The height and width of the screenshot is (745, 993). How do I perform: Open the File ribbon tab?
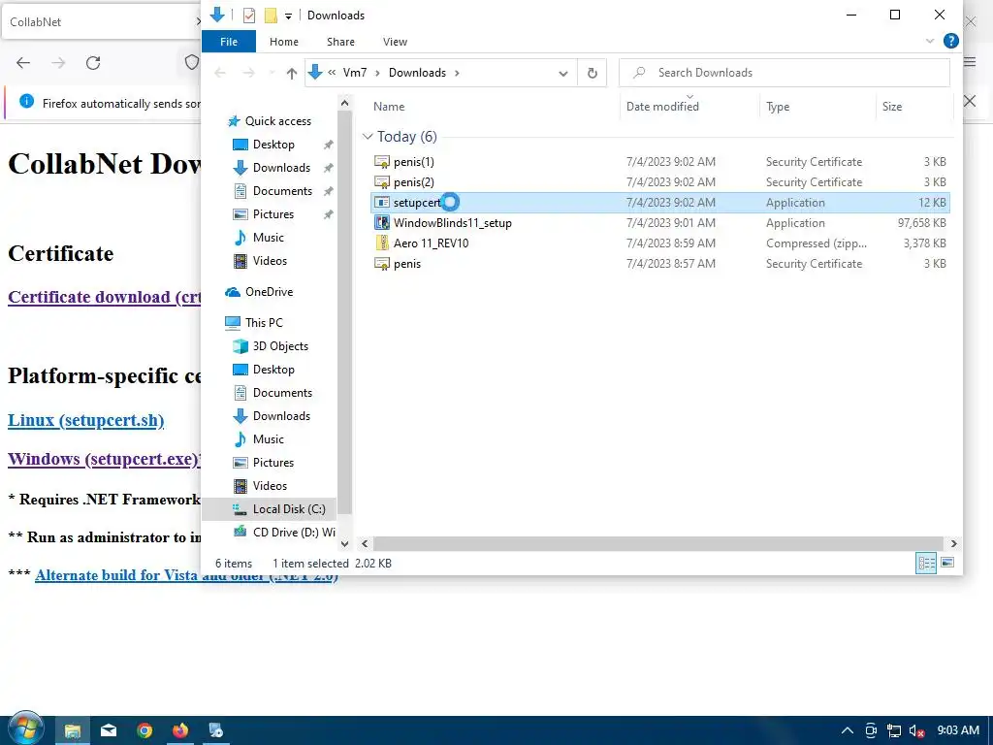point(229,42)
